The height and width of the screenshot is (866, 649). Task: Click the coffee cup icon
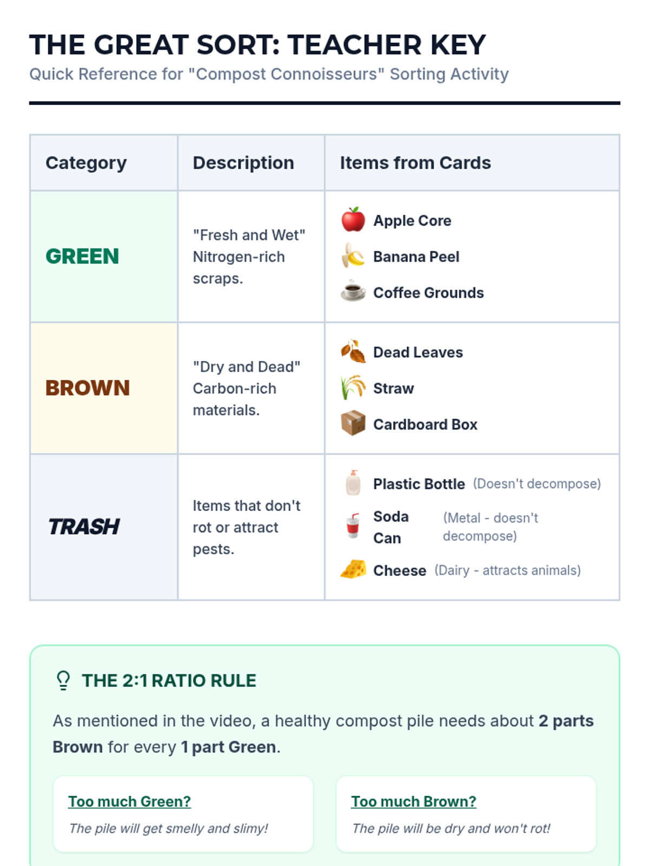coord(353,292)
